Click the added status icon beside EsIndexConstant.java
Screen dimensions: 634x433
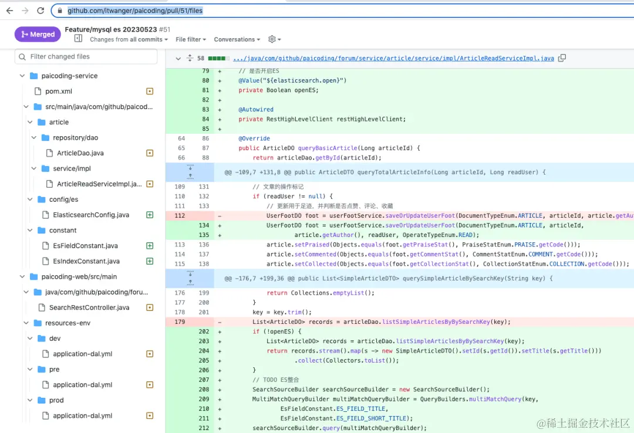pos(150,261)
